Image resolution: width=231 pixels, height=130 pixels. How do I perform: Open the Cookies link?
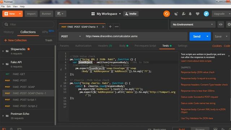[217, 46]
